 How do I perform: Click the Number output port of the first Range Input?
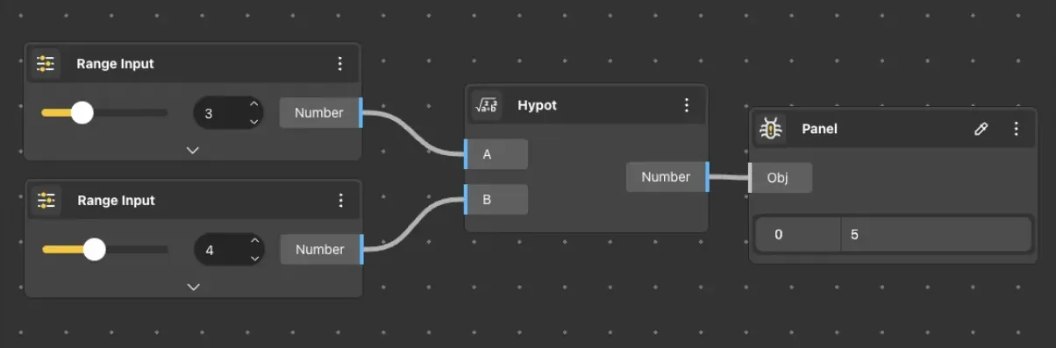321,112
